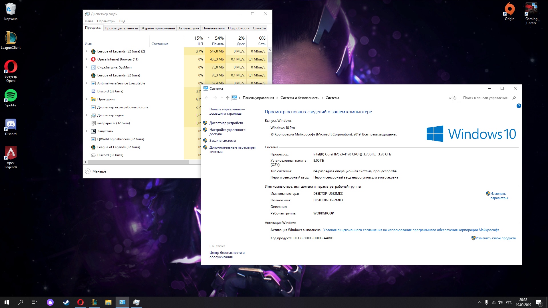Open the Вид menu in Task Manager
The image size is (548, 308).
pos(122,21)
